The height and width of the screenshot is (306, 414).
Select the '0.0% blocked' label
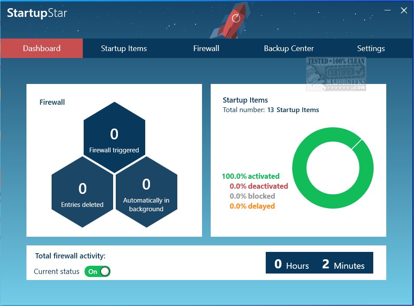click(x=252, y=196)
